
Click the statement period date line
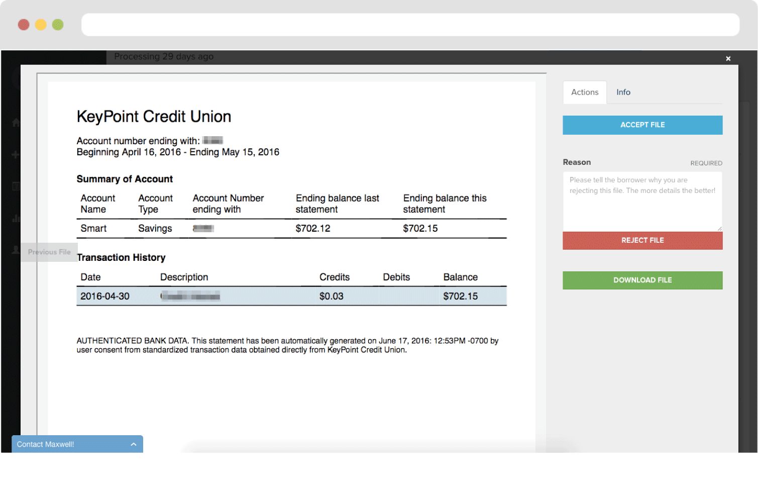178,152
